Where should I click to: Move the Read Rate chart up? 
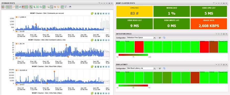pyautogui.click(x=106, y=67)
